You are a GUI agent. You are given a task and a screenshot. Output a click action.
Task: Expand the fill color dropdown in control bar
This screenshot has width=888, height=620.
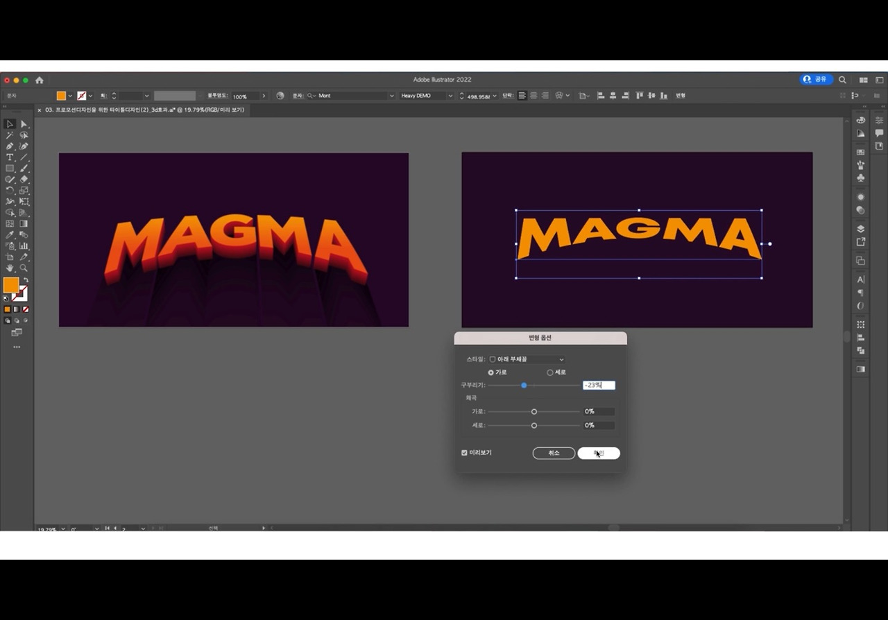(x=70, y=96)
